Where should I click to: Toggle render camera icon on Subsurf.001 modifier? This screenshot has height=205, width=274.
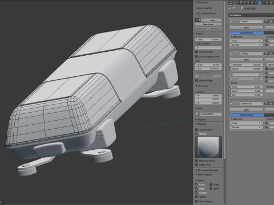267,104
